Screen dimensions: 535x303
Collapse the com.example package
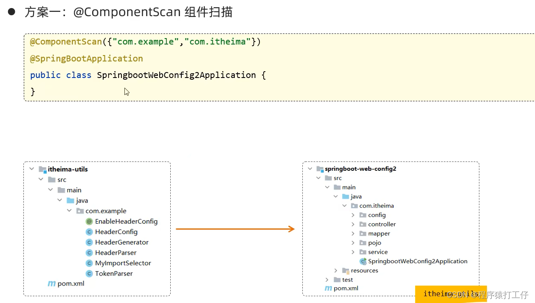pos(69,211)
